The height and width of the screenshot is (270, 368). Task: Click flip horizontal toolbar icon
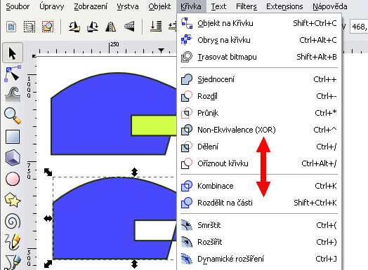point(111,27)
